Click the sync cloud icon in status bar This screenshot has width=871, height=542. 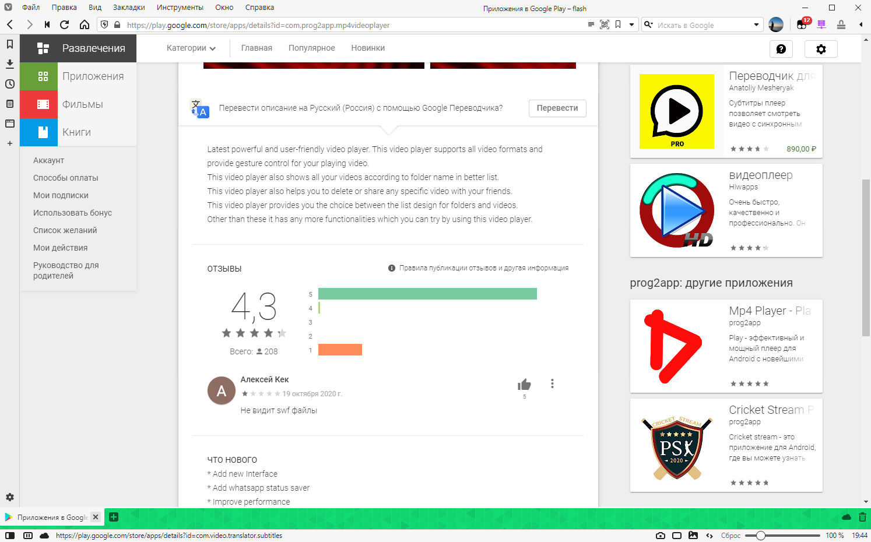coord(44,535)
